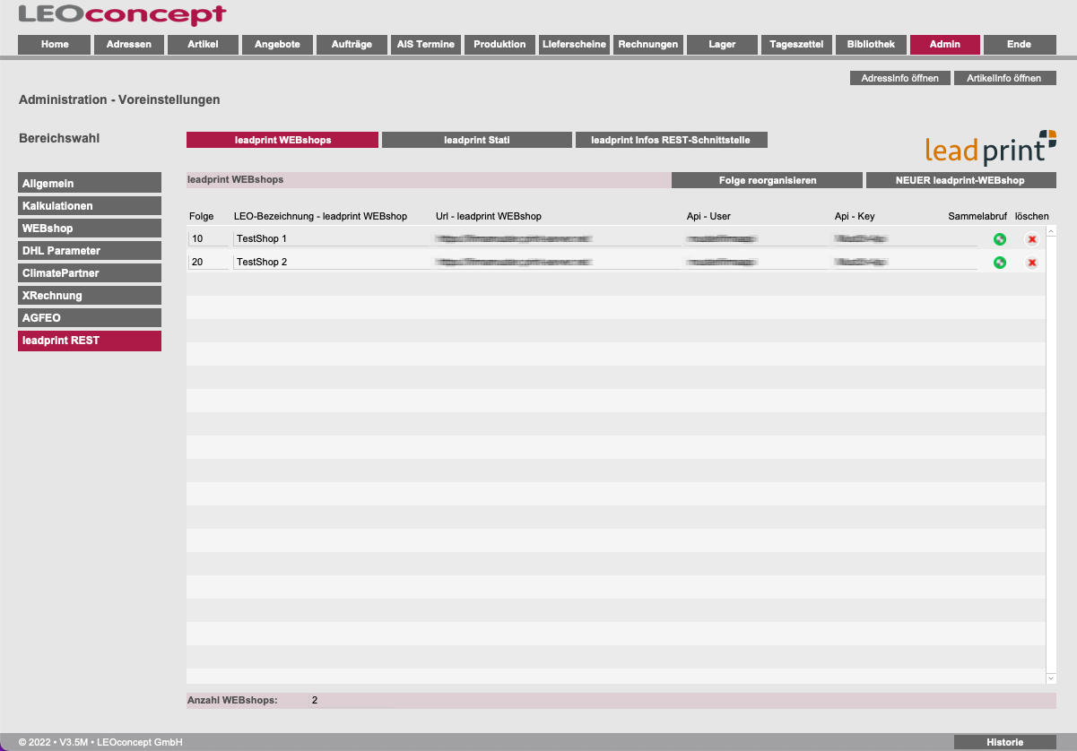
Task: Click the list scrollbar down arrow
Action: pos(1051,679)
